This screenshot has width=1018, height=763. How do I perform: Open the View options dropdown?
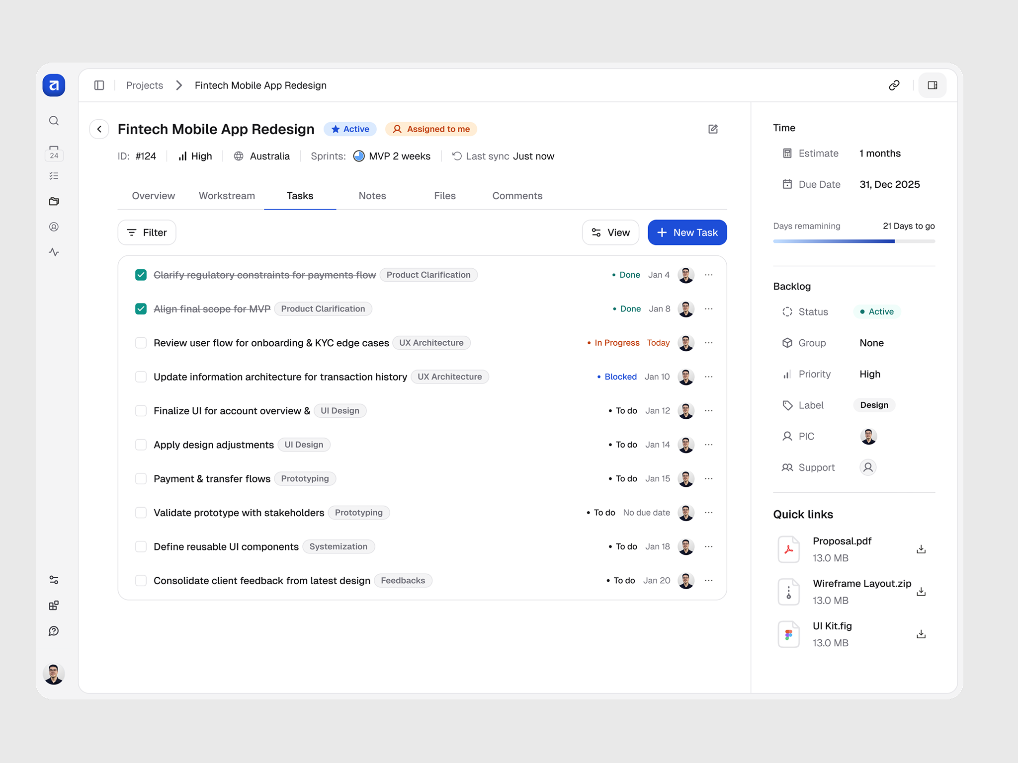610,232
